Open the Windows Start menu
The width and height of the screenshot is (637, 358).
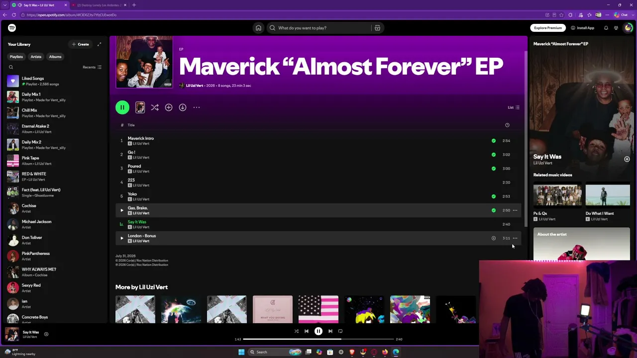(x=241, y=352)
